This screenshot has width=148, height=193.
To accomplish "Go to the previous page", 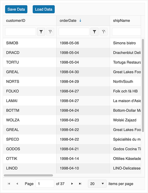I will [17, 184].
